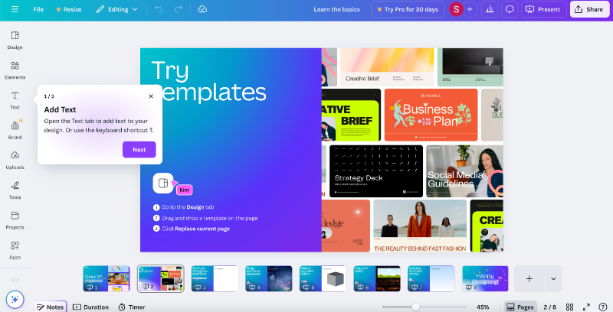Add collaborators with the plus icon
Image resolution: width=613 pixels, height=312 pixels.
(470, 9)
